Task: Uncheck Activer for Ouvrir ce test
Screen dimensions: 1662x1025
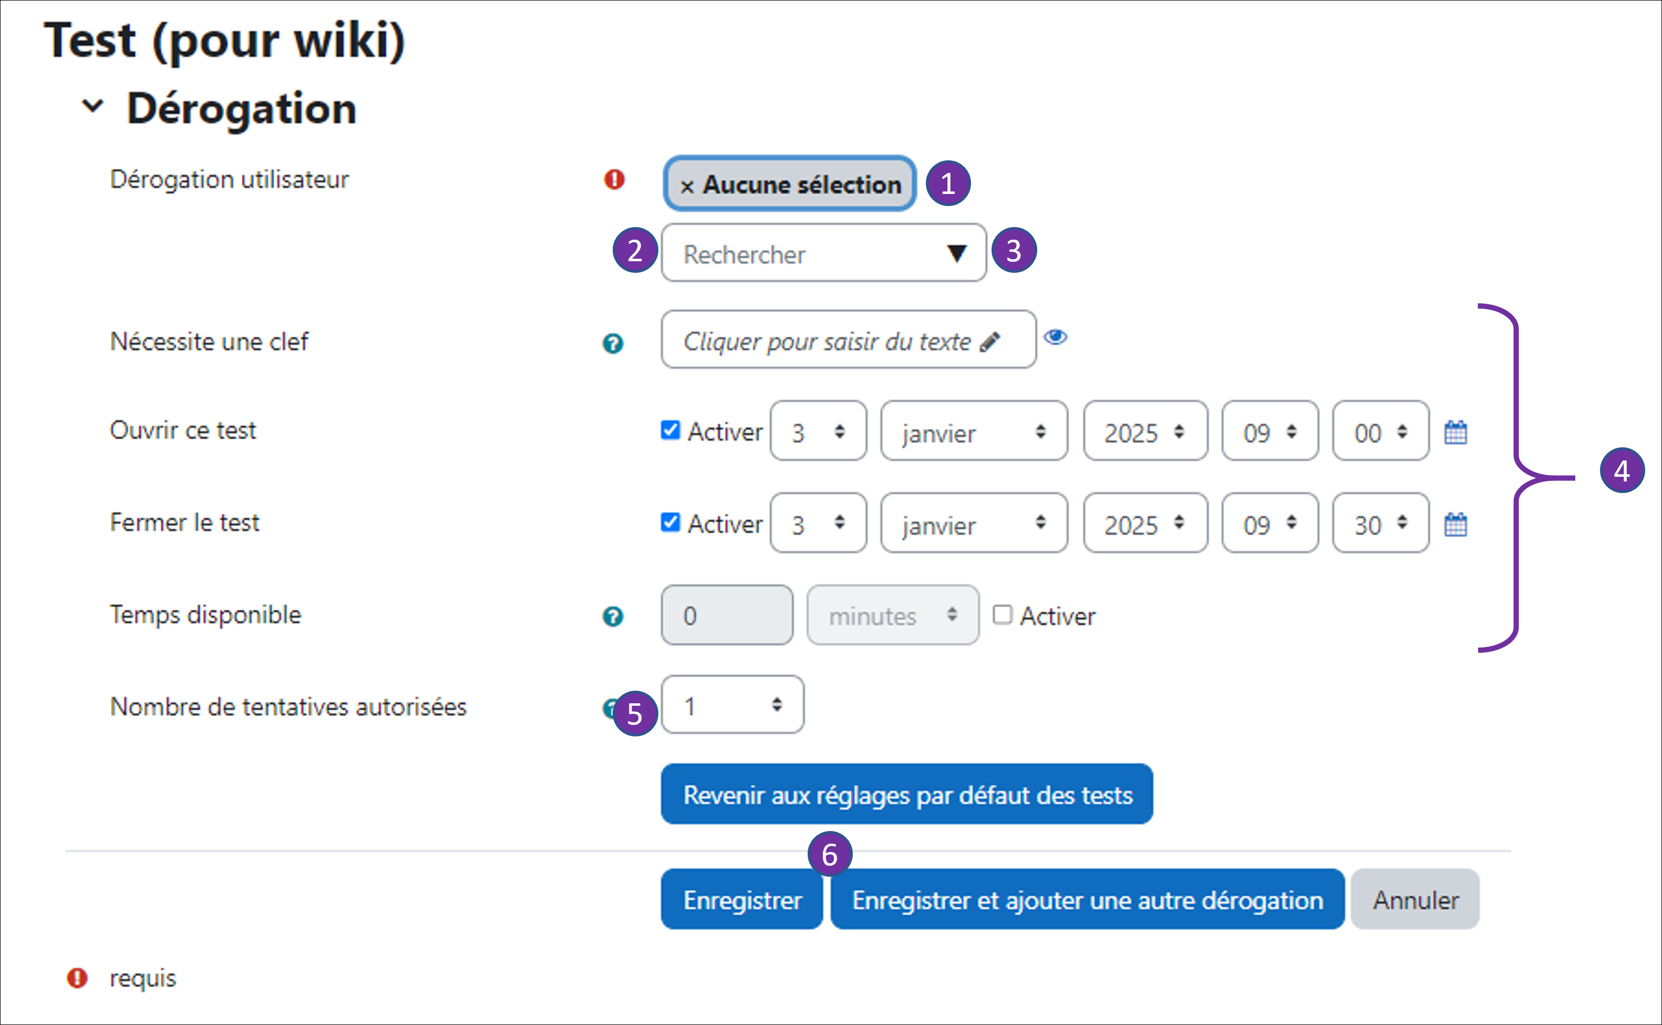Action: (670, 430)
